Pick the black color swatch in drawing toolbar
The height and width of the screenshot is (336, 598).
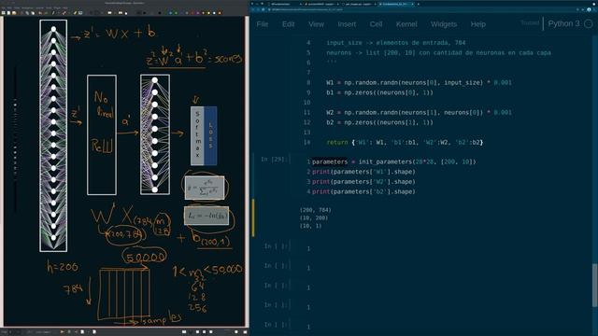pos(159,13)
